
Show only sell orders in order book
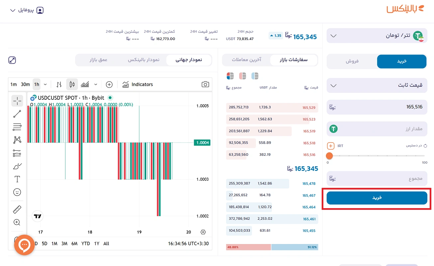pos(243,76)
